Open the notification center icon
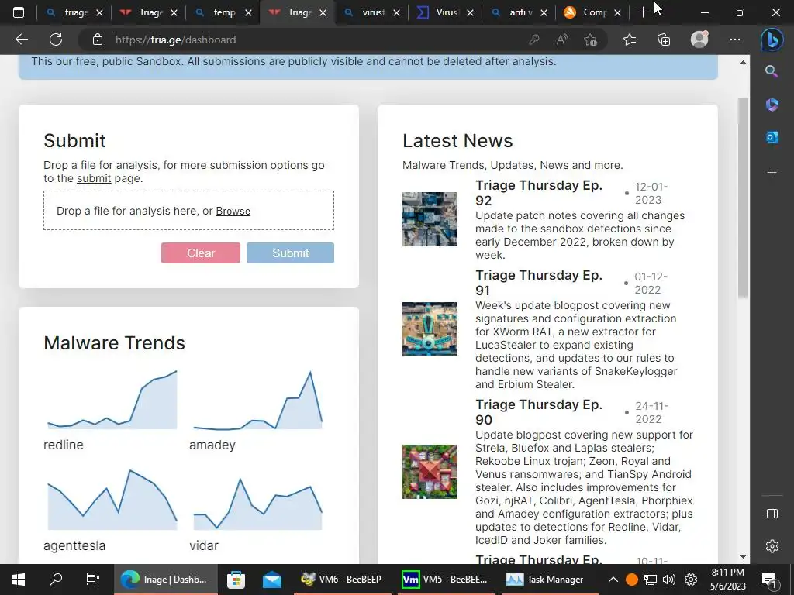The height and width of the screenshot is (595, 794). [x=770, y=580]
